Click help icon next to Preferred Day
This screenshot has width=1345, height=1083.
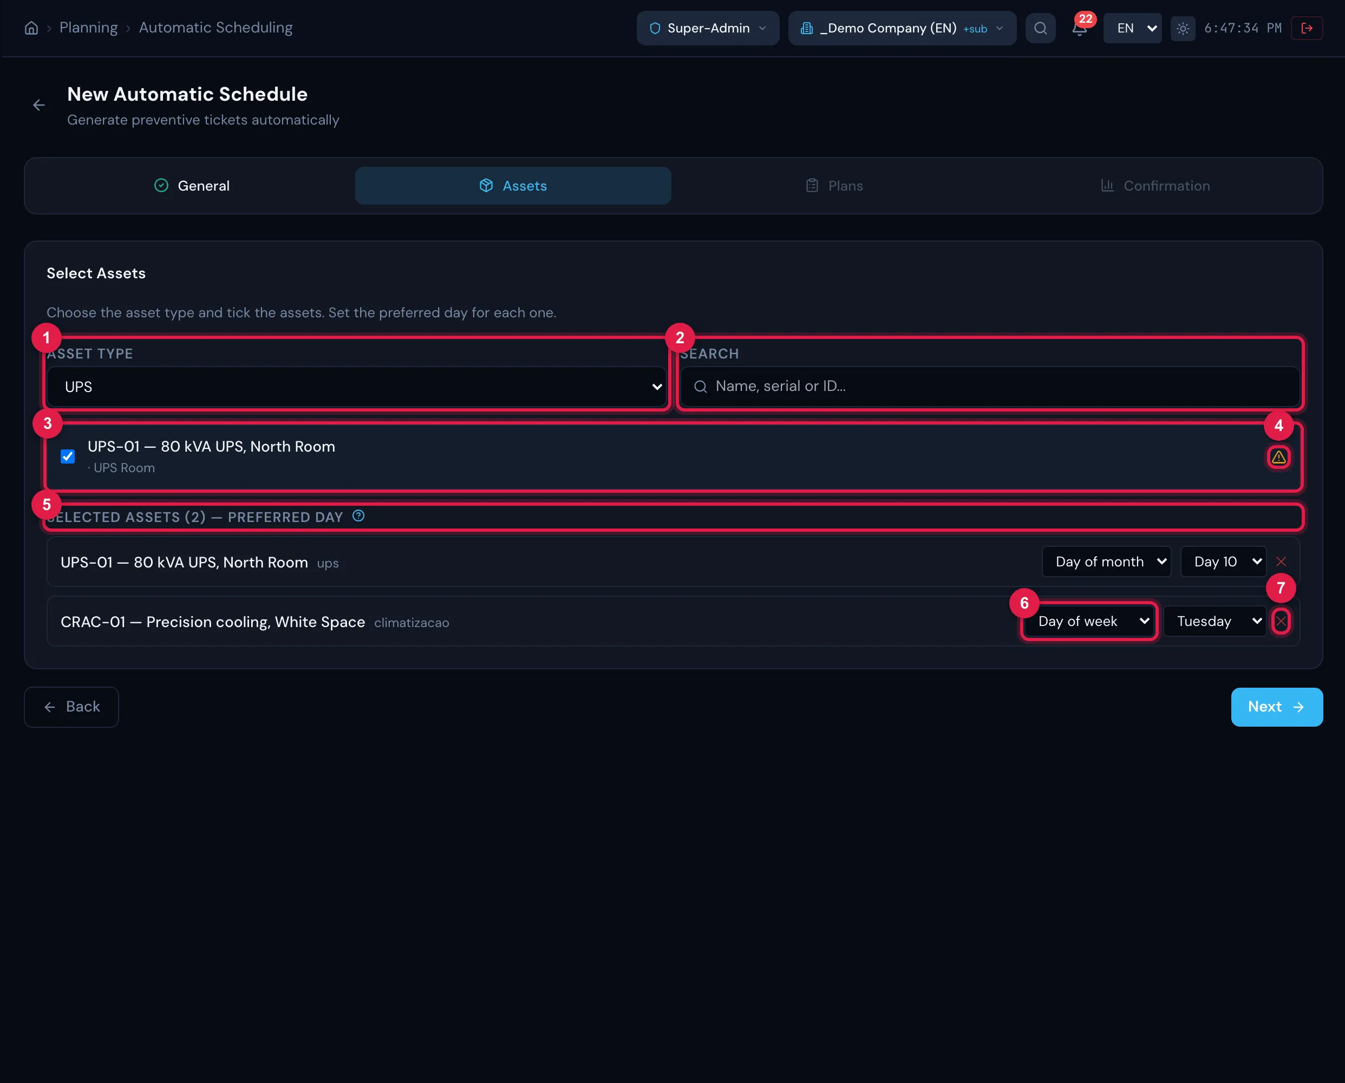(358, 516)
